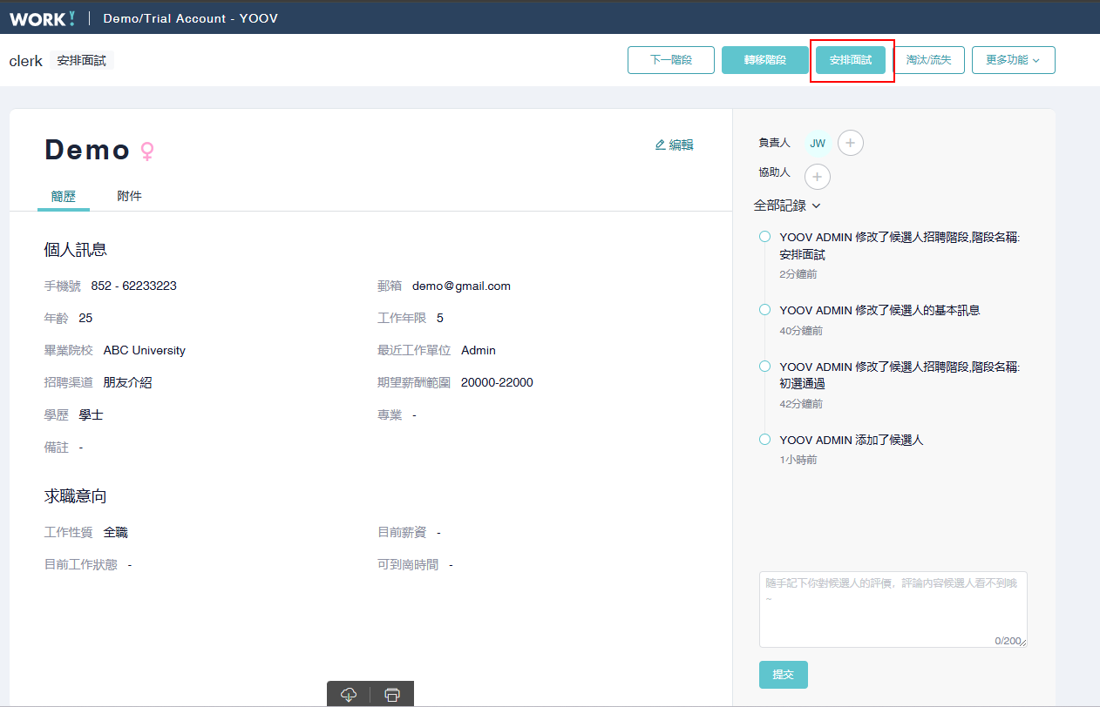Click the 安排面試 stage tag beside clerk
The image size is (1100, 707).
click(82, 60)
